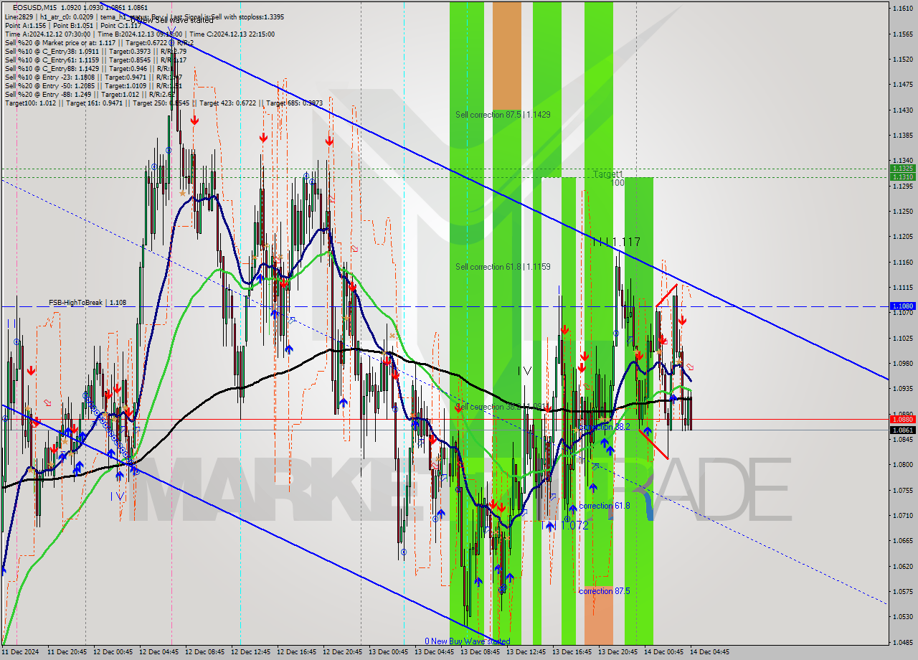This screenshot has height=660, width=918.
Task: Click the green 1.1325 price tag
Action: (902, 169)
